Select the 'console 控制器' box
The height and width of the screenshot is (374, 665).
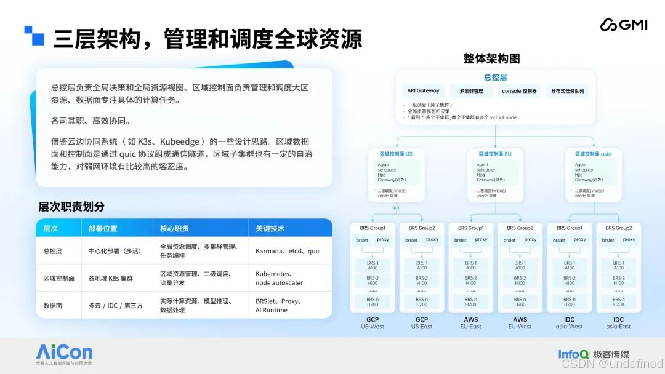(519, 90)
